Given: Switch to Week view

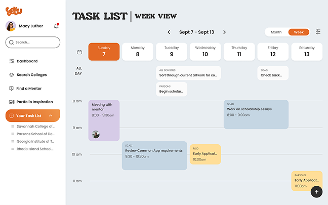Looking at the screenshot, I should pos(299,32).
